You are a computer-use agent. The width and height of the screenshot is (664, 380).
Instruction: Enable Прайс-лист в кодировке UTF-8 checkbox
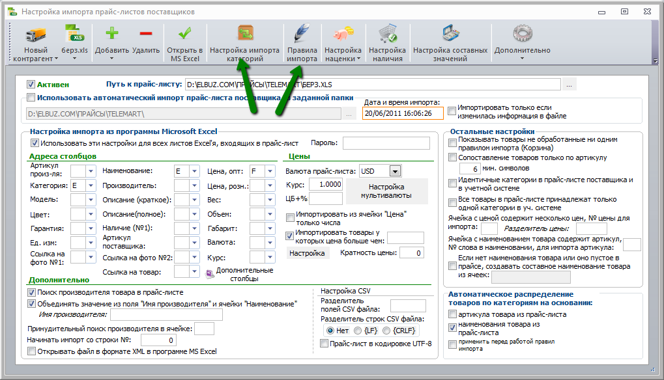click(x=325, y=344)
